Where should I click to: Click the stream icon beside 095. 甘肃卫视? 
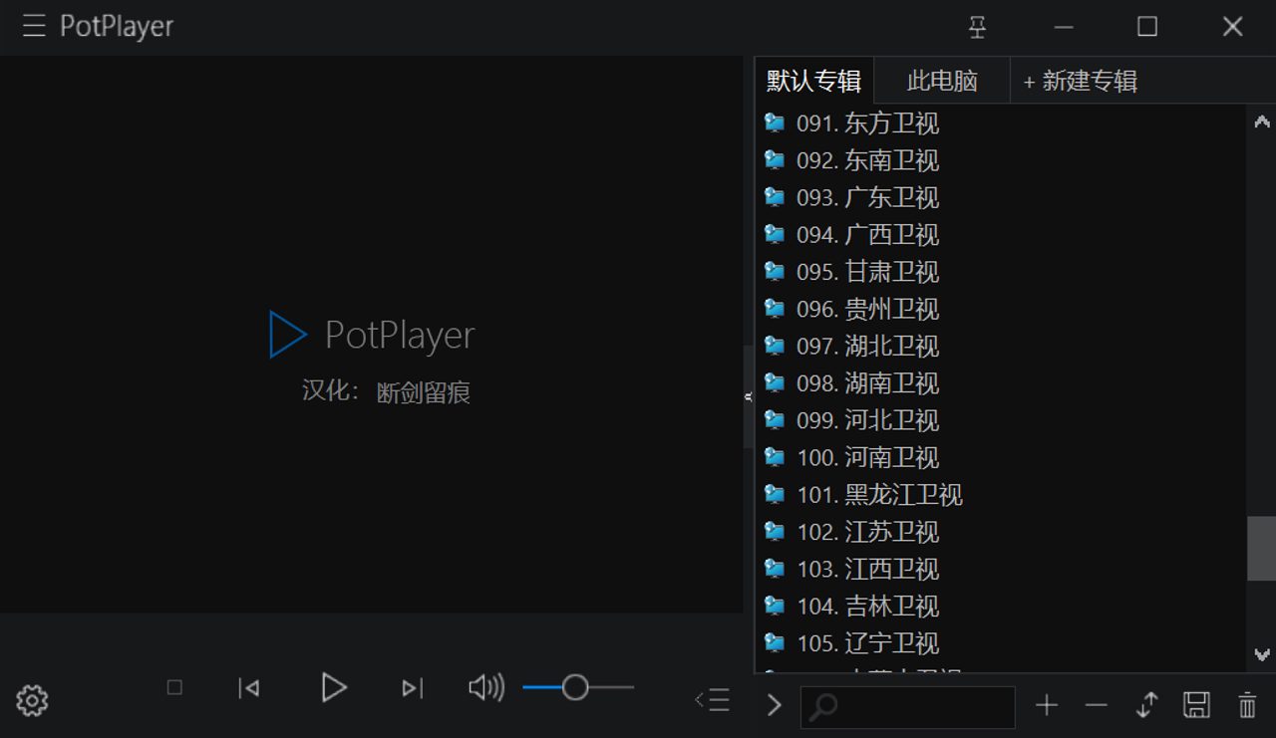coord(775,271)
